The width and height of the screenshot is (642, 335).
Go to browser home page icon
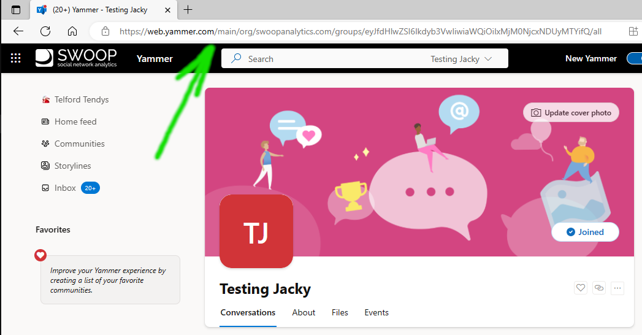72,31
